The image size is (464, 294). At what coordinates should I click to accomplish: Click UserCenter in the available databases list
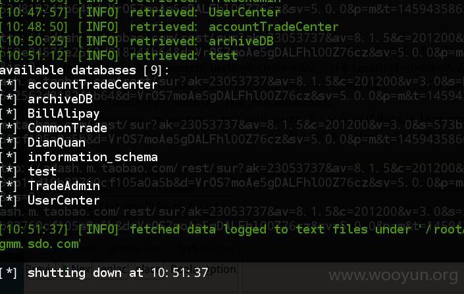[63, 201]
